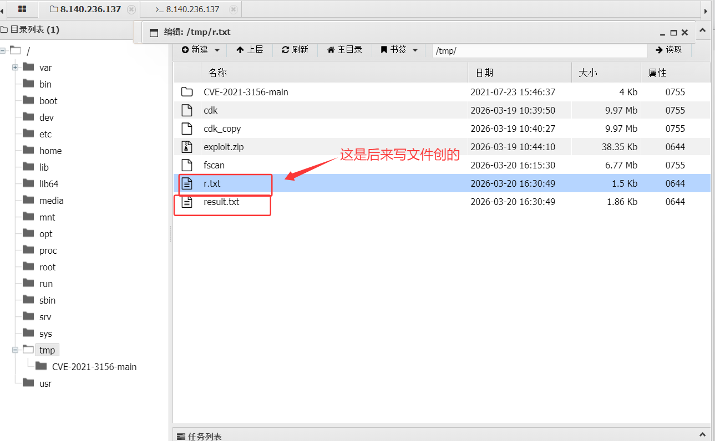The height and width of the screenshot is (441, 715).
Task: Click the grid home icon in tab bar
Action: click(x=22, y=9)
